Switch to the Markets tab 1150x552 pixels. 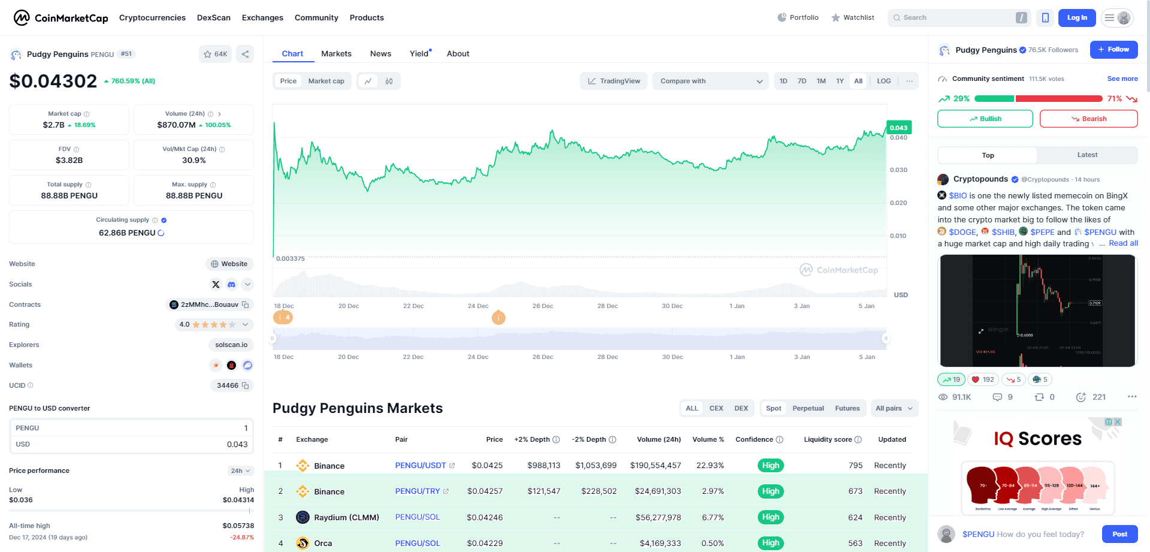[x=336, y=53]
